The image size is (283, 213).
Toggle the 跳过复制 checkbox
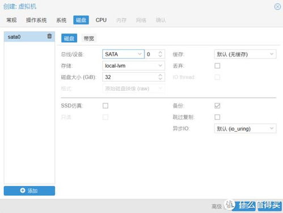click(217, 117)
